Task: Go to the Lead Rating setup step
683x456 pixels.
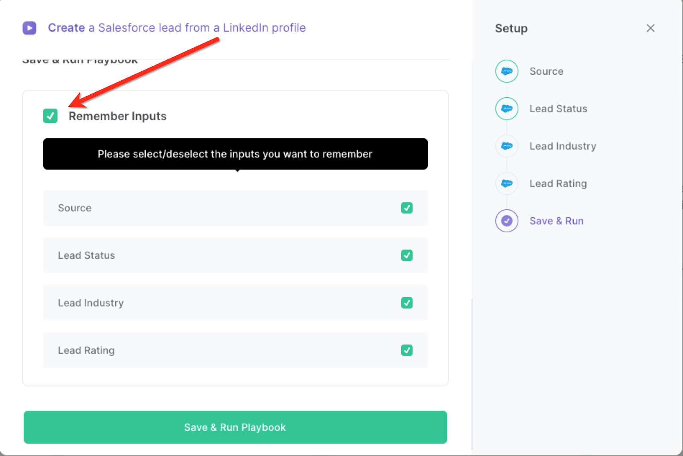Action: click(558, 184)
